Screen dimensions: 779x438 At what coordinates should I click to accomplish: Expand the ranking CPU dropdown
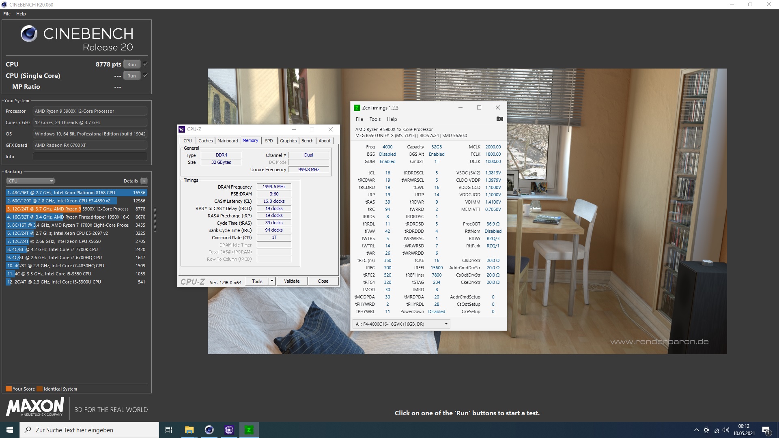tap(30, 181)
